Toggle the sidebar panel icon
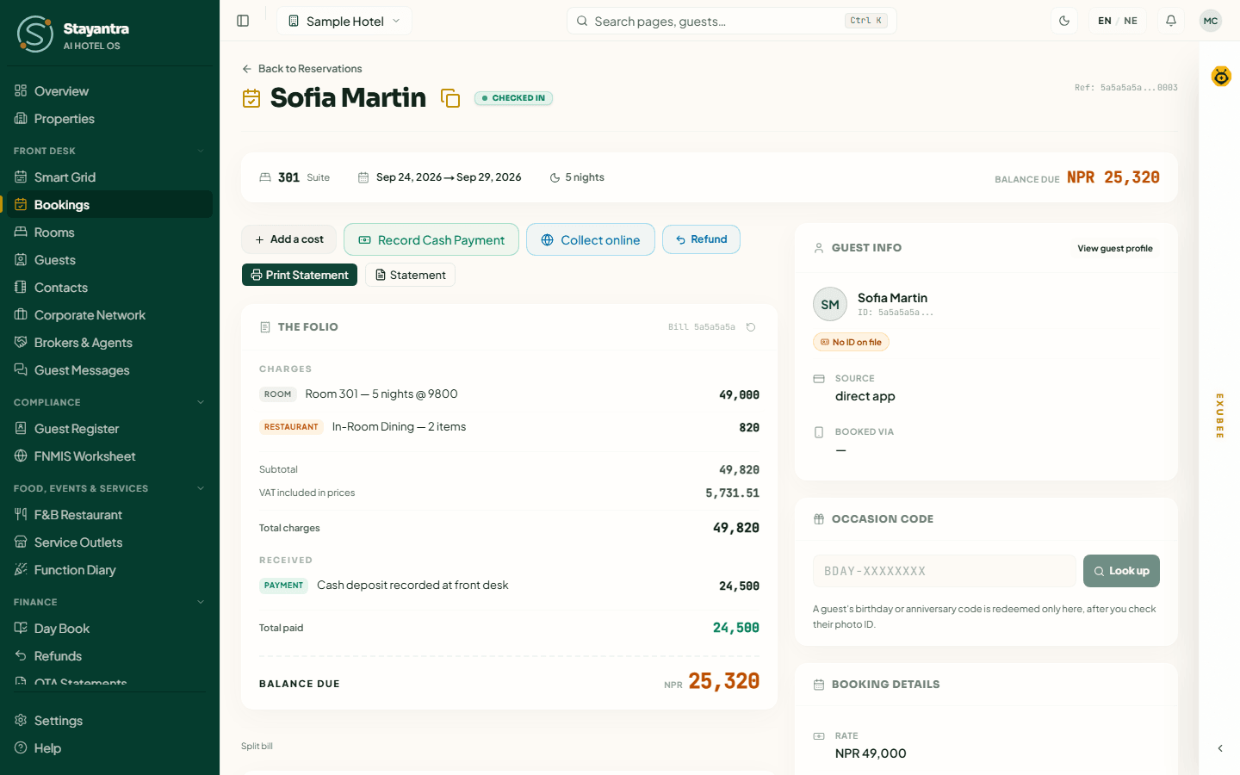Viewport: 1240px width, 775px height. point(243,21)
